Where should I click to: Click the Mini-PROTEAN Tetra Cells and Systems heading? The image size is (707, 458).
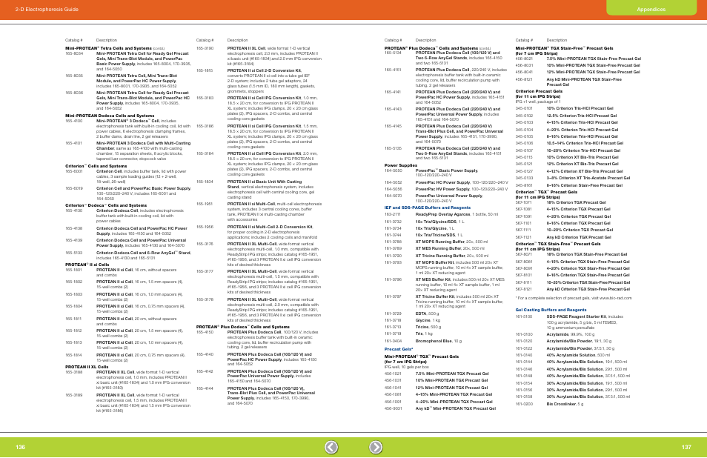(108, 48)
